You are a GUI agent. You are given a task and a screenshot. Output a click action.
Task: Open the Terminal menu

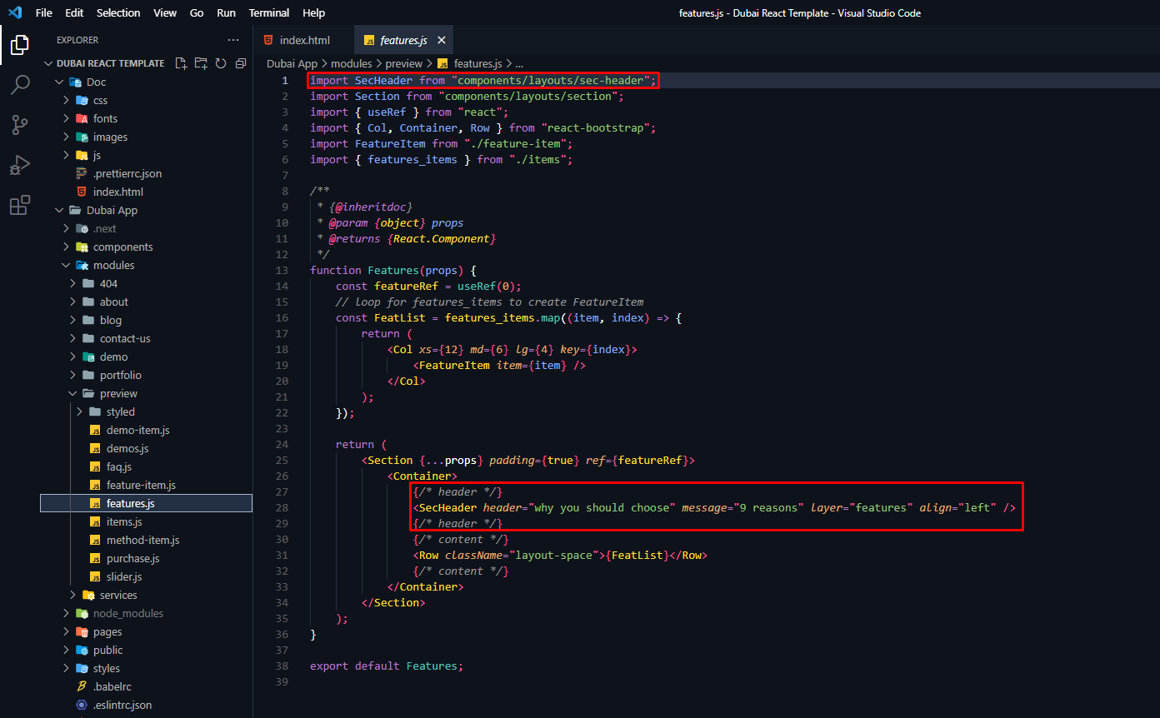pos(269,12)
